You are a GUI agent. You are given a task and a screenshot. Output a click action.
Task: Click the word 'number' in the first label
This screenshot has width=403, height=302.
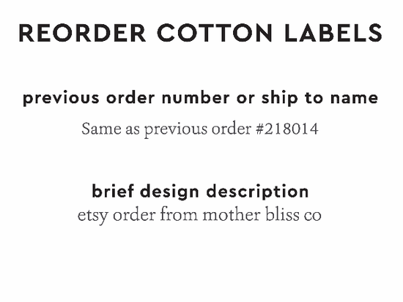tap(196, 98)
